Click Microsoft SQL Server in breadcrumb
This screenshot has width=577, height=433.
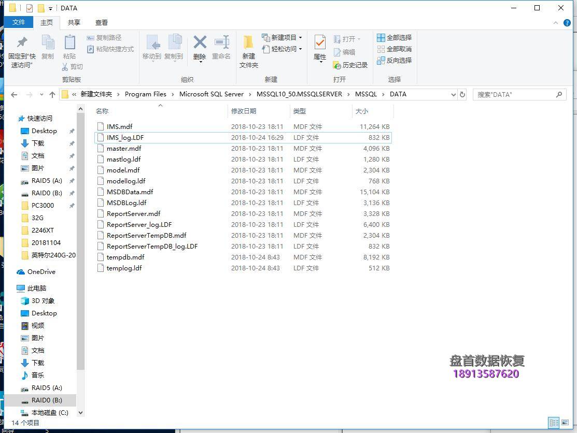[x=211, y=94]
